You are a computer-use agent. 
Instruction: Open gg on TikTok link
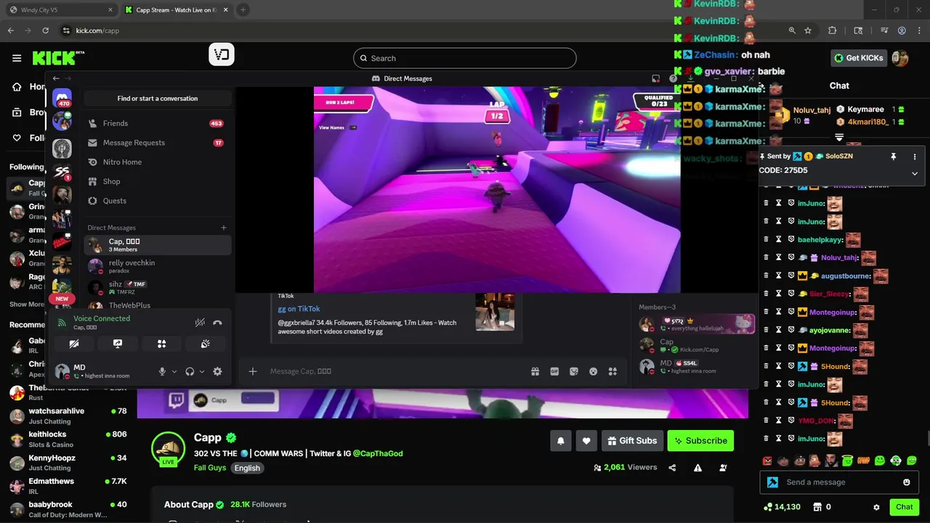[299, 309]
